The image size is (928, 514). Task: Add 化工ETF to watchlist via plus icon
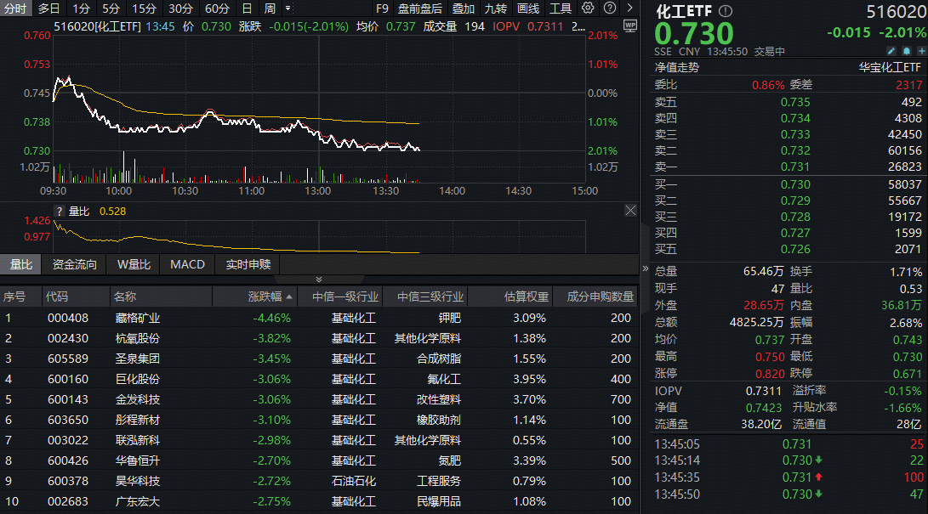(921, 51)
